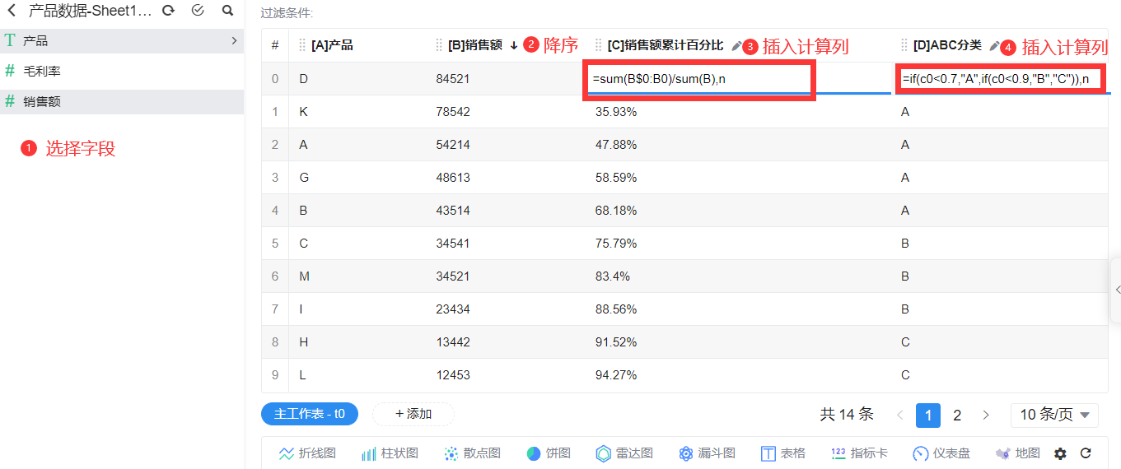Click the back arrow beside 产品数据-Sheet1
The image size is (1121, 469).
coord(12,11)
